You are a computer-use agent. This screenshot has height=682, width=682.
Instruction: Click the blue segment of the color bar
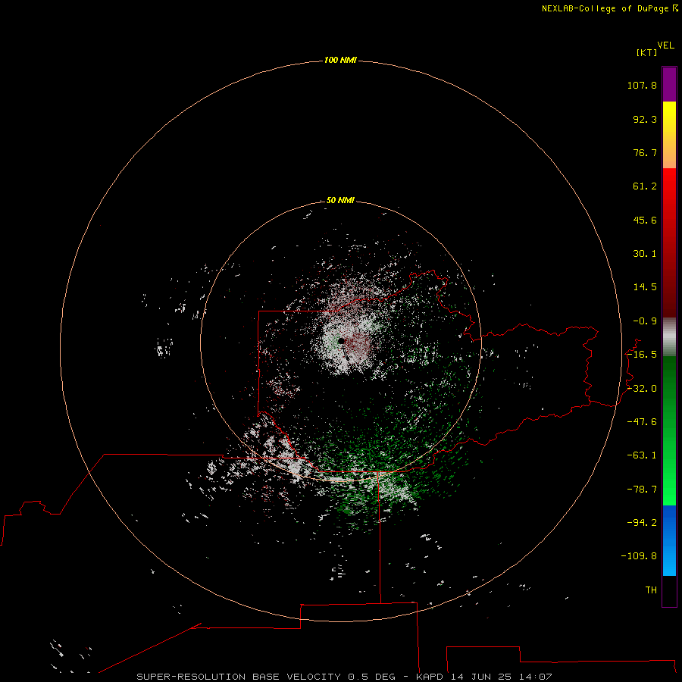[x=669, y=540]
